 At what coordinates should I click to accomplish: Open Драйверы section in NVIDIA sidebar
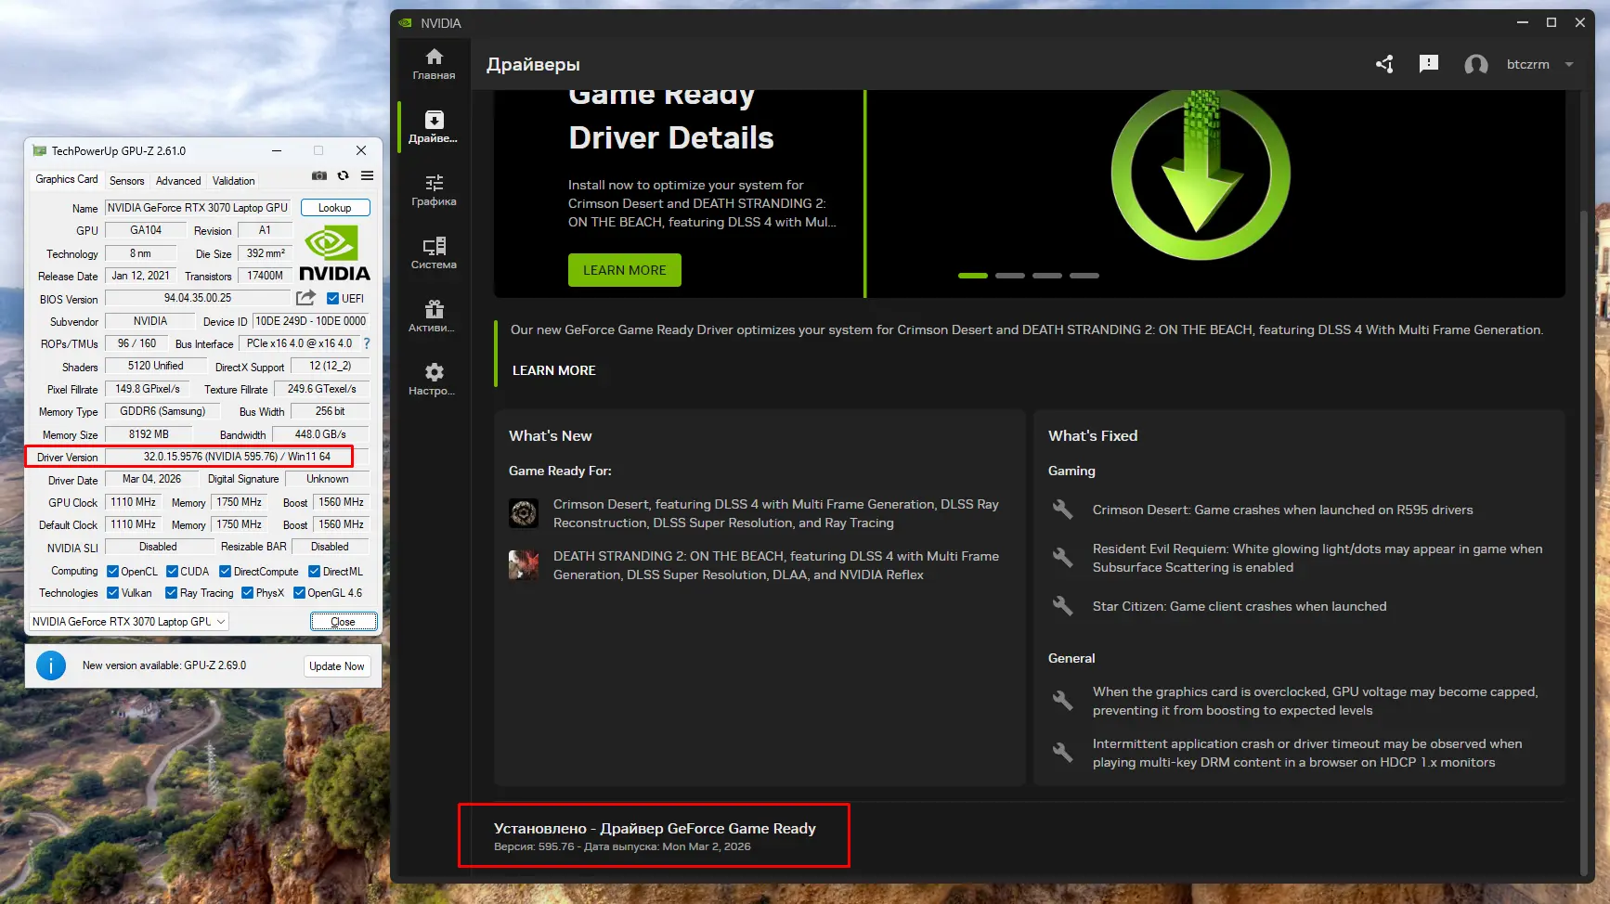point(434,127)
